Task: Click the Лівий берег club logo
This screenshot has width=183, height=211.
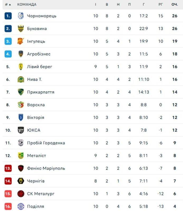Action: [21, 67]
